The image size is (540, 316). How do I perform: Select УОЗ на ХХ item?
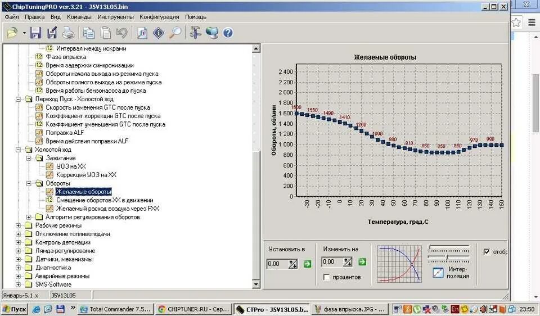pyautogui.click(x=71, y=166)
